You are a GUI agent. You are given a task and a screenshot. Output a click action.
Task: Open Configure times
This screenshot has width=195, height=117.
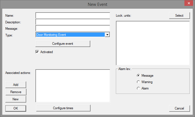[x=63, y=108]
